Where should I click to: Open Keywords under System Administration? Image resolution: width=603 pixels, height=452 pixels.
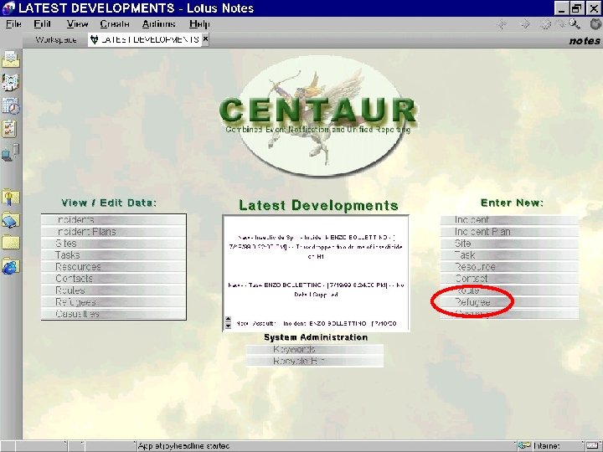coord(315,349)
